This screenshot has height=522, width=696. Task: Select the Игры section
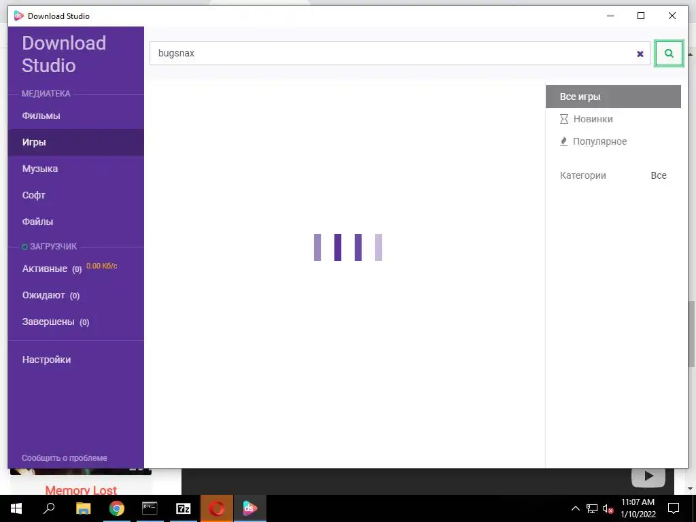pyautogui.click(x=76, y=142)
